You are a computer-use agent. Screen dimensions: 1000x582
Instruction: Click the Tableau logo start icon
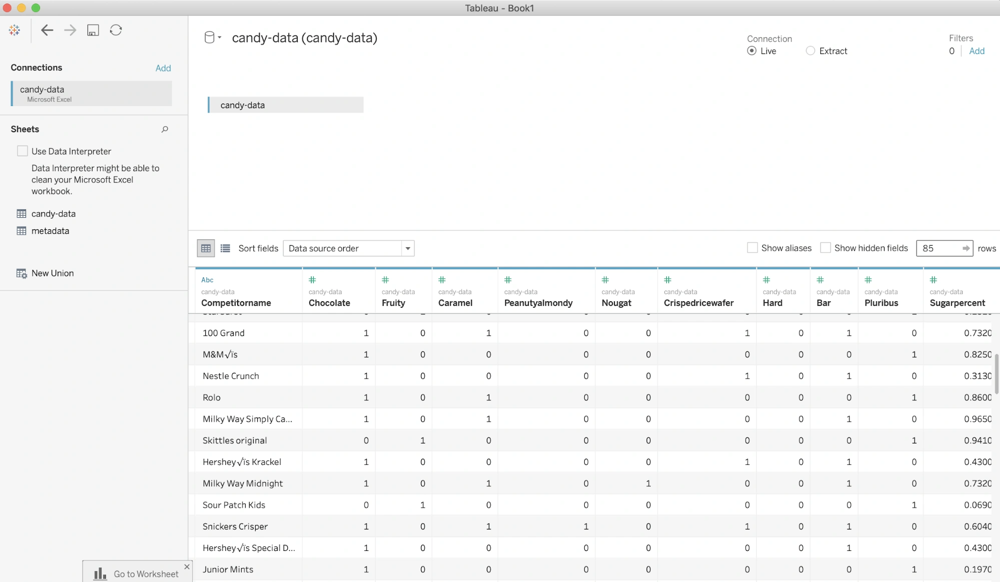15,30
